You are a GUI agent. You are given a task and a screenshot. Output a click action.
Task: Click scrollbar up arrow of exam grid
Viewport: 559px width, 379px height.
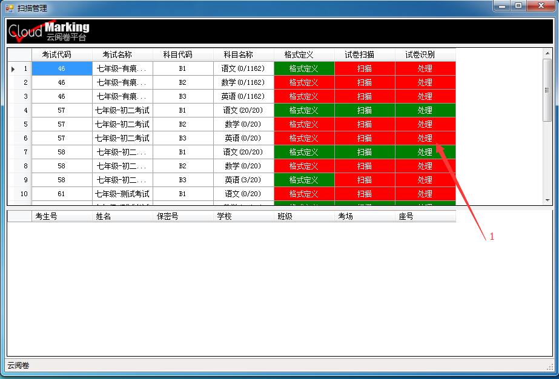click(547, 53)
